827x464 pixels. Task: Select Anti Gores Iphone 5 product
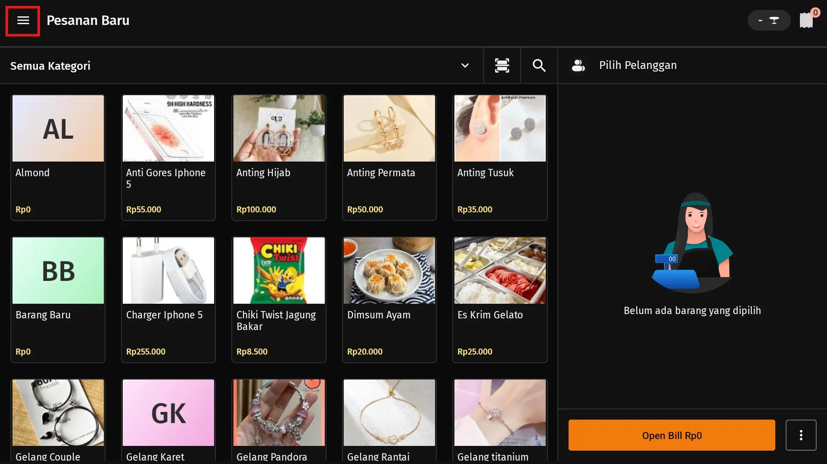(x=168, y=157)
